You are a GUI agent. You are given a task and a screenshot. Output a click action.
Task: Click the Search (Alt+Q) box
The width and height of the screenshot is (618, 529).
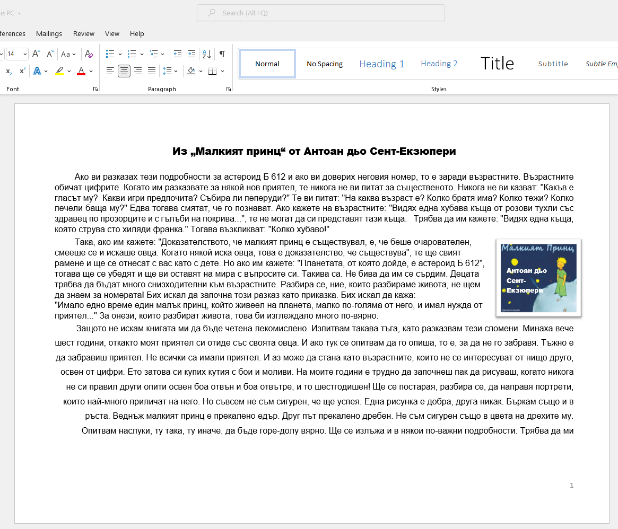321,13
